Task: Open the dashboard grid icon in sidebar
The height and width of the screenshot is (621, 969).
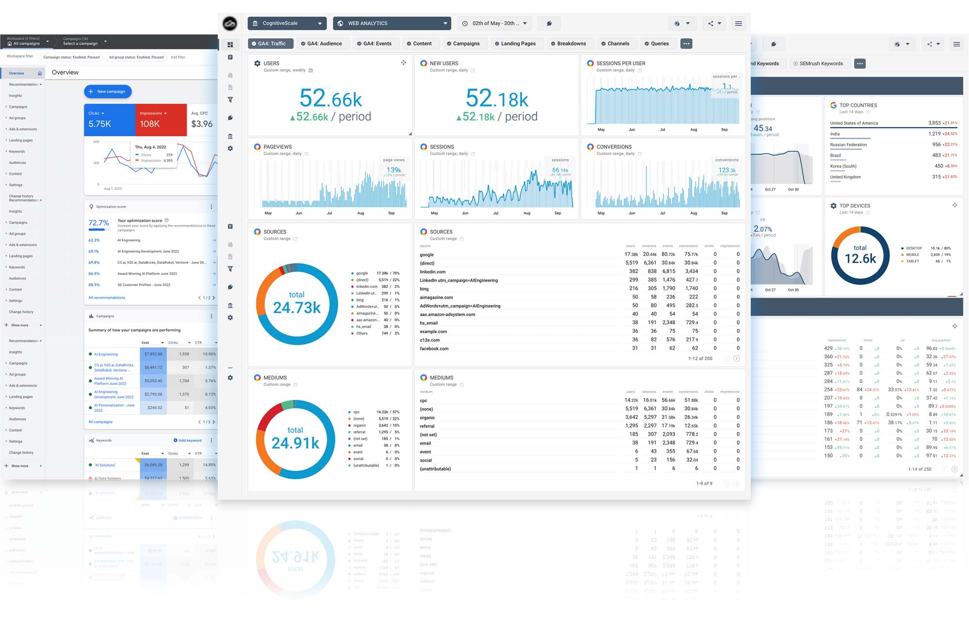Action: click(230, 45)
